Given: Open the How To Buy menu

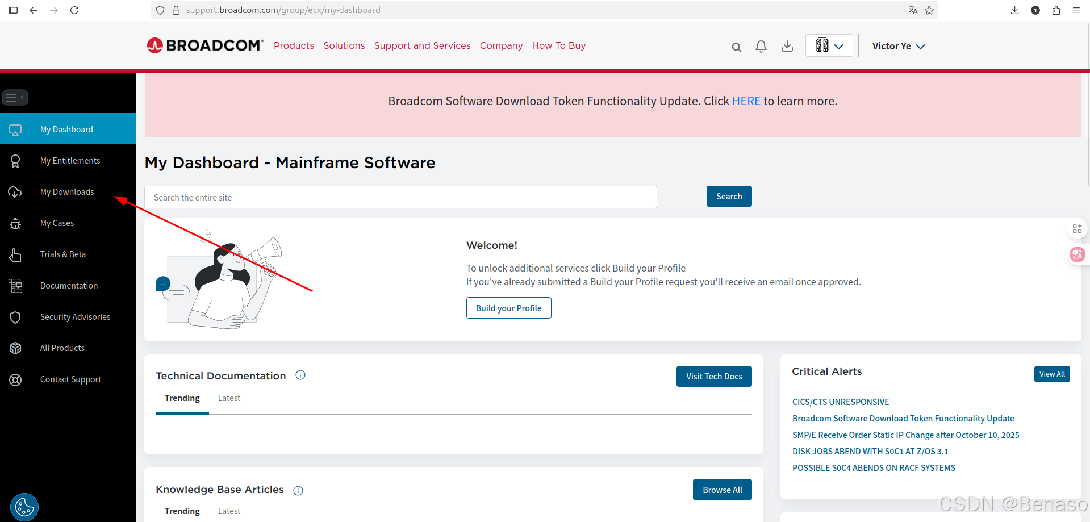Looking at the screenshot, I should 559,45.
